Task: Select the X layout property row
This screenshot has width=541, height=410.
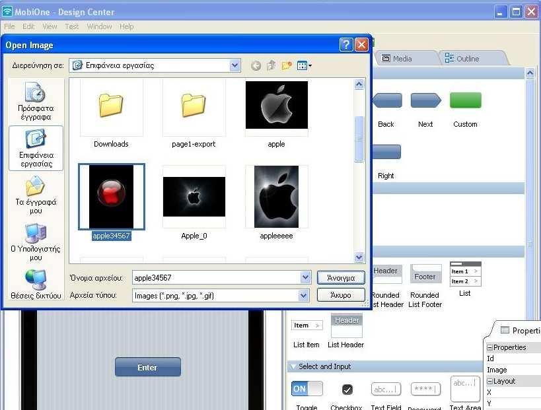Action: (513, 392)
